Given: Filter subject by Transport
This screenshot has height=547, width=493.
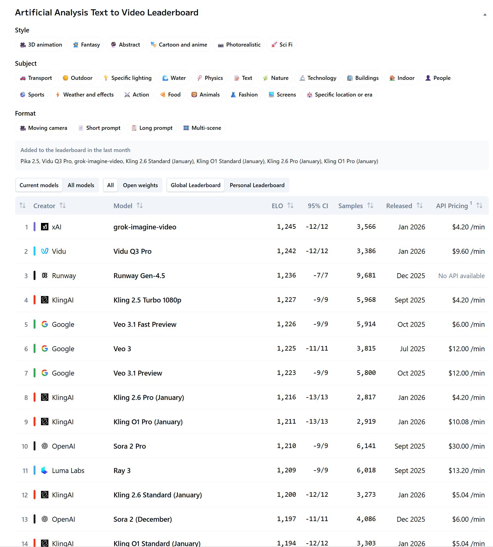Looking at the screenshot, I should (35, 78).
